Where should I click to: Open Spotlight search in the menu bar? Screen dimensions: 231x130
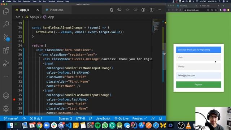click(219, 1)
